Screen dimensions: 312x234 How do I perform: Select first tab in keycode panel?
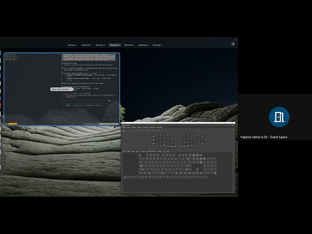[124, 151]
